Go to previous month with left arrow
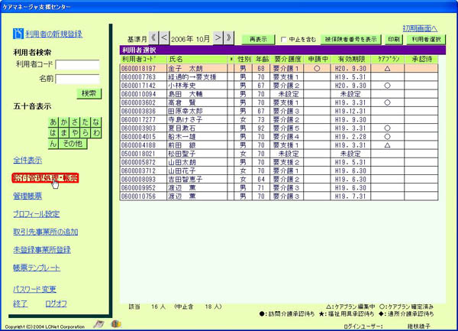 tap(164, 38)
